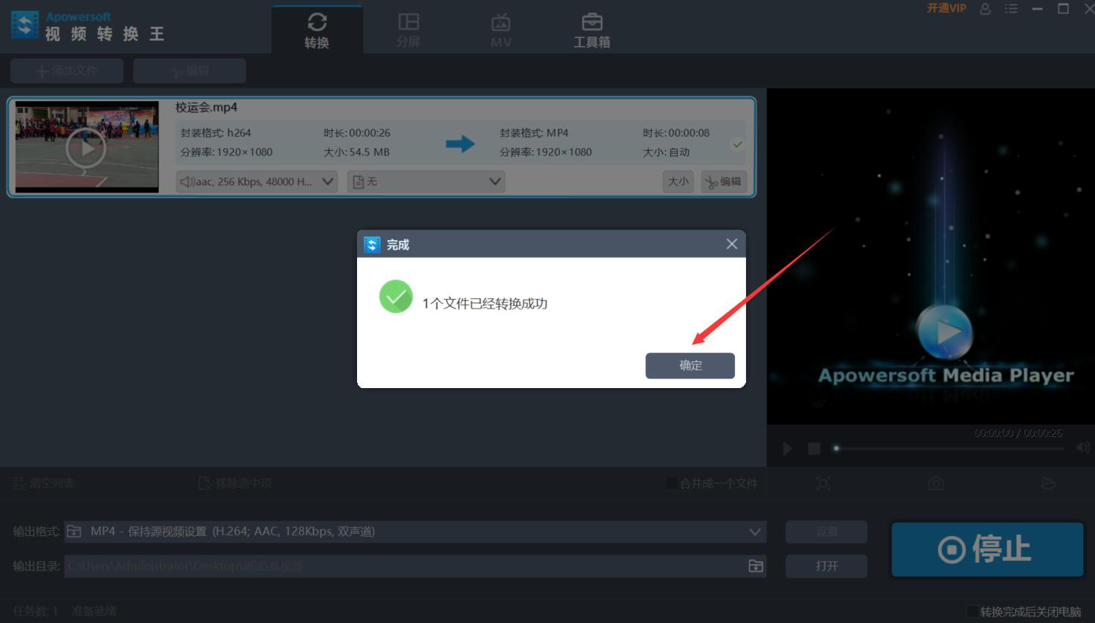The width and height of the screenshot is (1095, 623).
Task: Open the list menu icon in title bar
Action: click(1011, 9)
